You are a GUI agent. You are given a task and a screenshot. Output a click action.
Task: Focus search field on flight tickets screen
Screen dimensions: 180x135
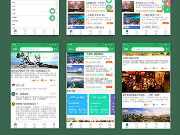[x=92, y=49]
